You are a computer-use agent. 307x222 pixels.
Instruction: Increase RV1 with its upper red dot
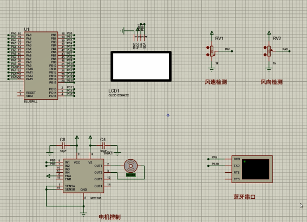pos(208,48)
